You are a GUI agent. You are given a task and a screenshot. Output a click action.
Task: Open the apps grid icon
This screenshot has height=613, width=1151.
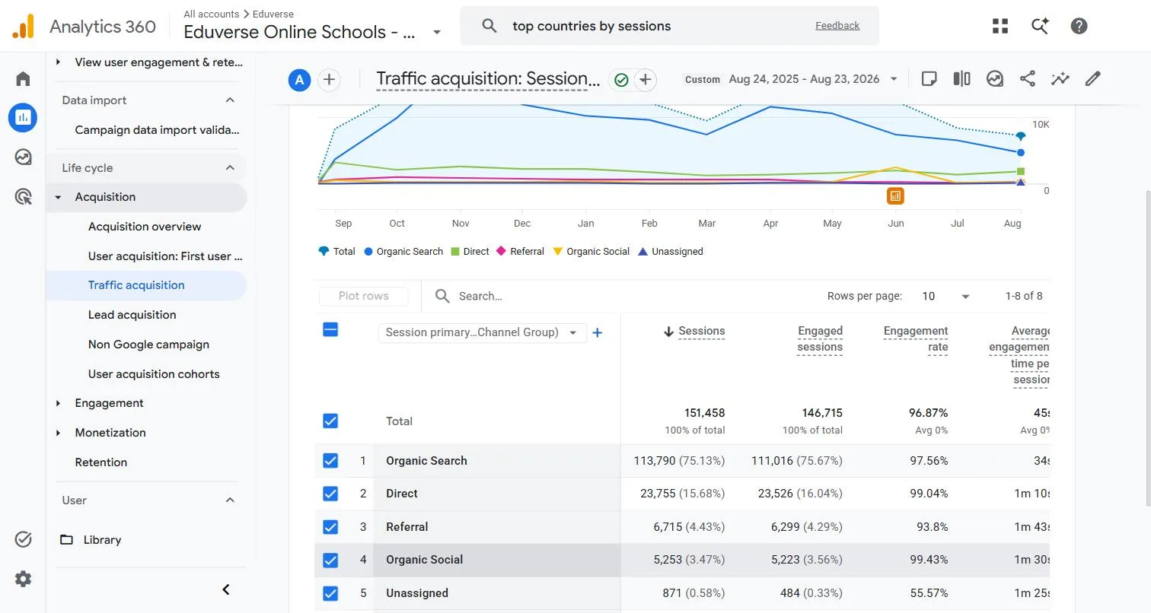[1000, 26]
